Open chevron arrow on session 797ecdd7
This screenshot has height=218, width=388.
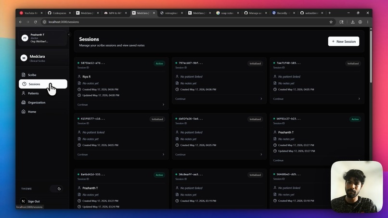pos(261,99)
